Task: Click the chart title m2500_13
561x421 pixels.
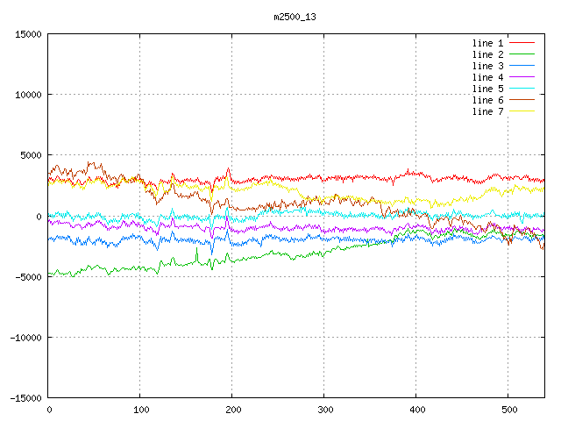Action: point(296,17)
